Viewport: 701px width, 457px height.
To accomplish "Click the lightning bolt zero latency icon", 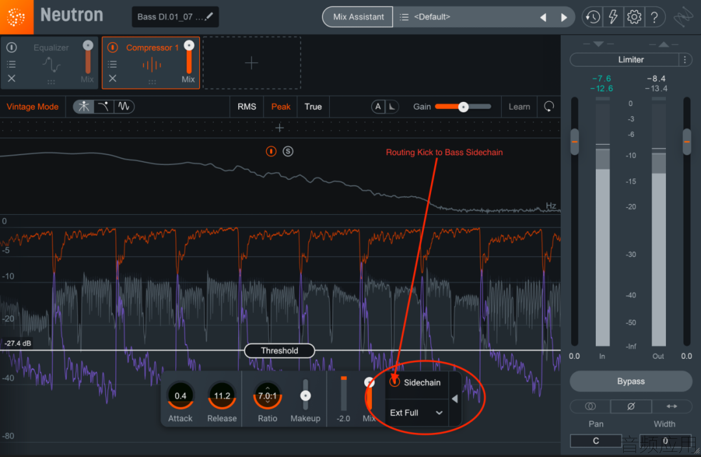I will [613, 18].
